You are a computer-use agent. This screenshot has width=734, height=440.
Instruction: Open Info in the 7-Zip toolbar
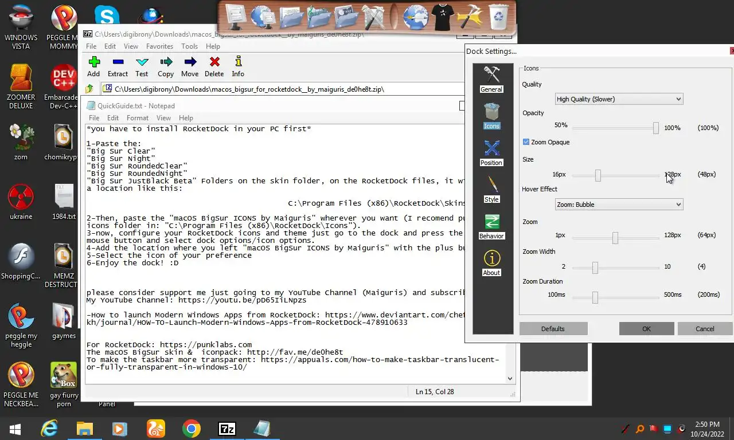click(238, 66)
